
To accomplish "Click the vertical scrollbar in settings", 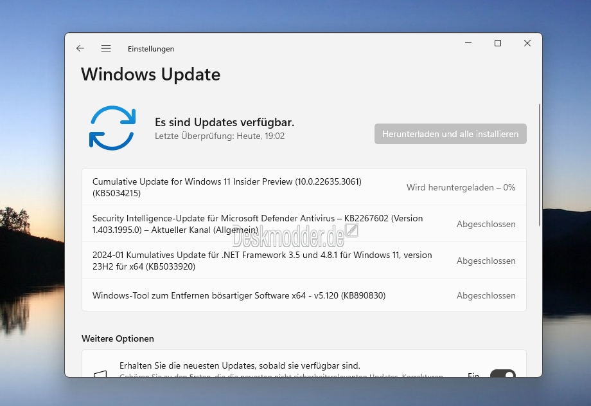I will [540, 165].
